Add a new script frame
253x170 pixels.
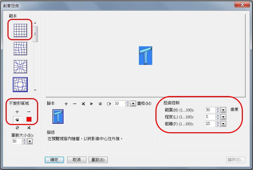(x=66, y=104)
